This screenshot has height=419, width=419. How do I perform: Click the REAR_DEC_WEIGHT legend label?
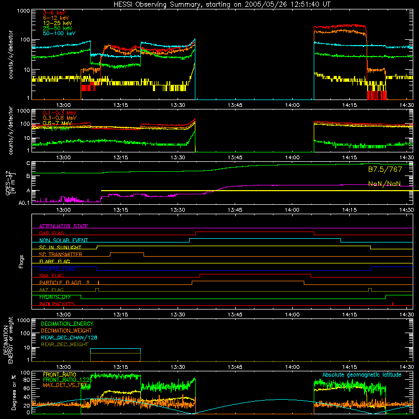pos(64,345)
